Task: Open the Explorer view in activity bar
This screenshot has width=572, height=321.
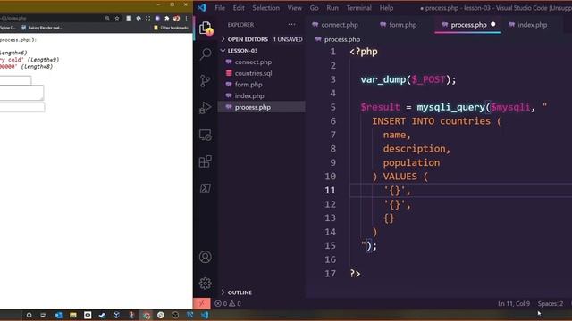Action: (206, 28)
